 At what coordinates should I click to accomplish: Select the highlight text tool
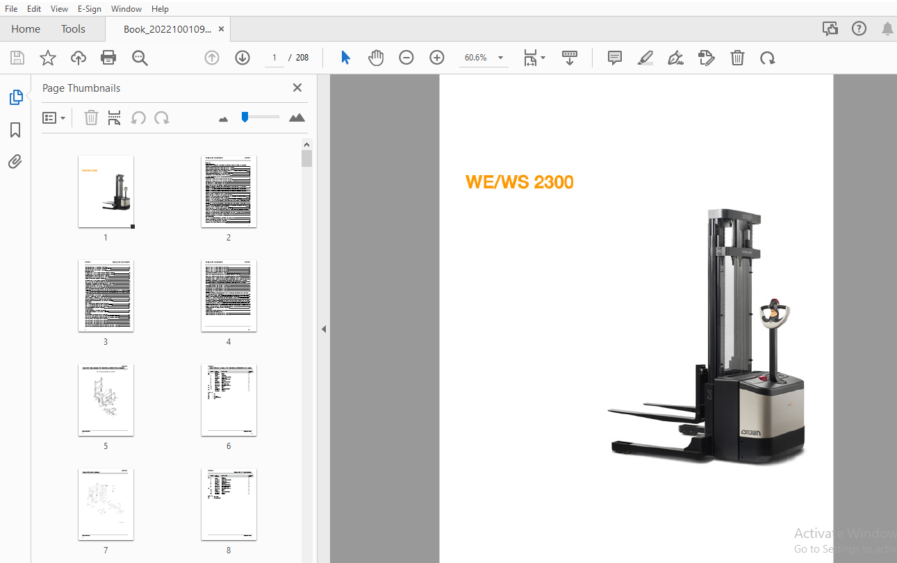point(645,58)
